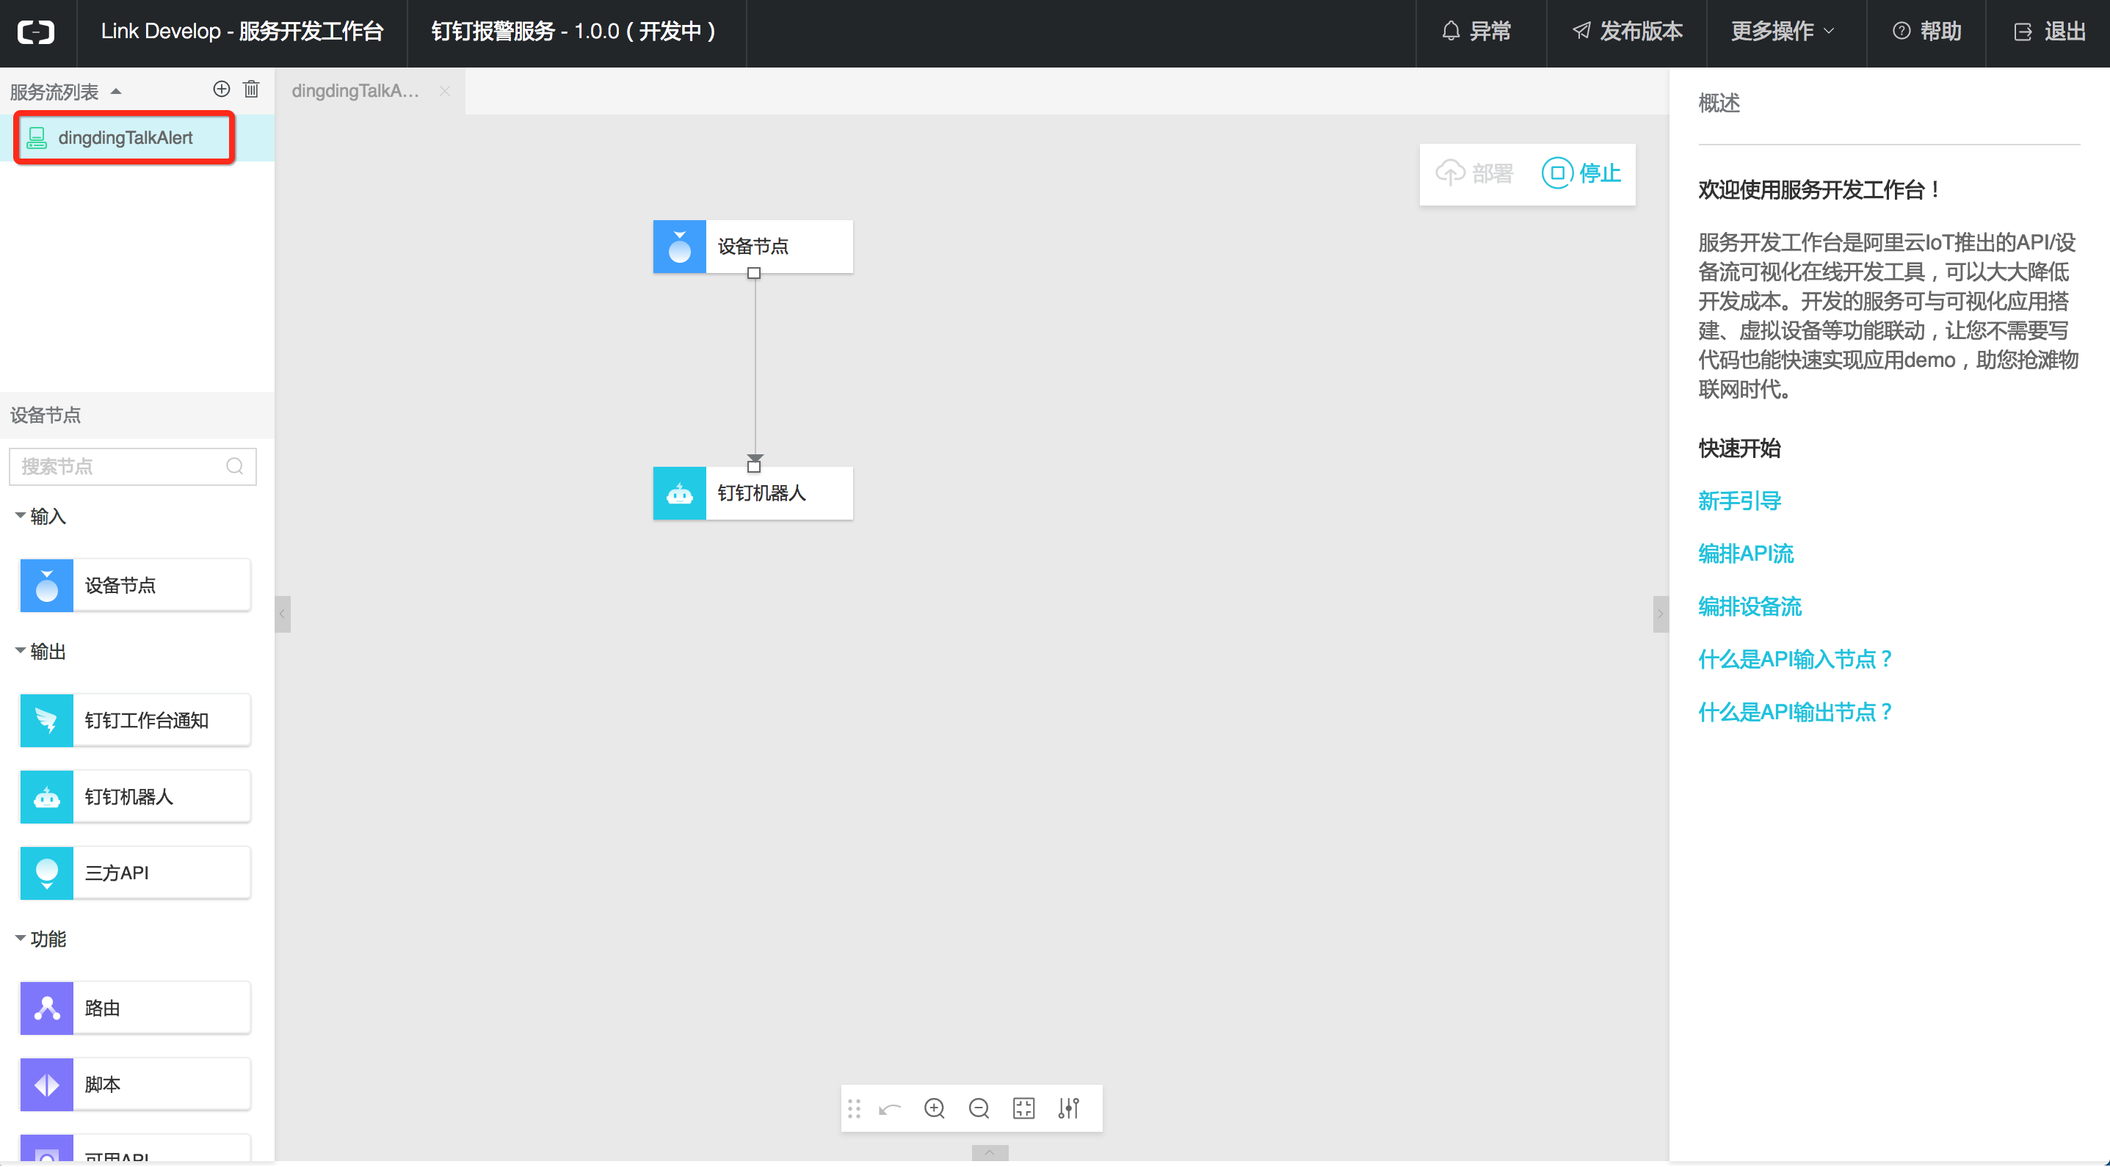The image size is (2110, 1167).
Task: Pick 钉钉机器人 from the node palette
Action: (135, 797)
